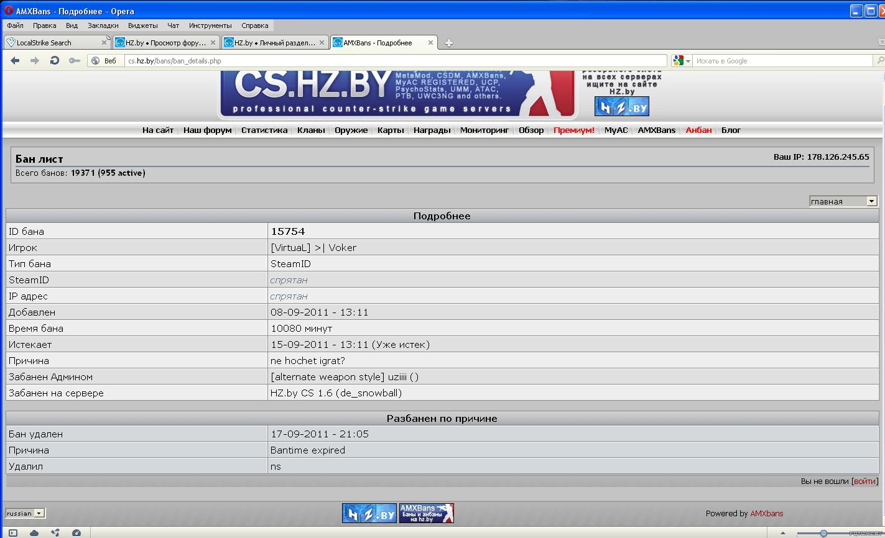Toggle Opera Turbo speedometer icon
This screenshot has width=885, height=538.
click(76, 532)
